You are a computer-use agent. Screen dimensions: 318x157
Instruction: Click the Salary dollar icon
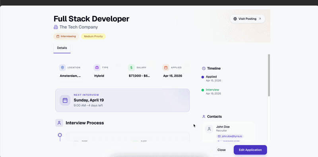pyautogui.click(x=131, y=68)
